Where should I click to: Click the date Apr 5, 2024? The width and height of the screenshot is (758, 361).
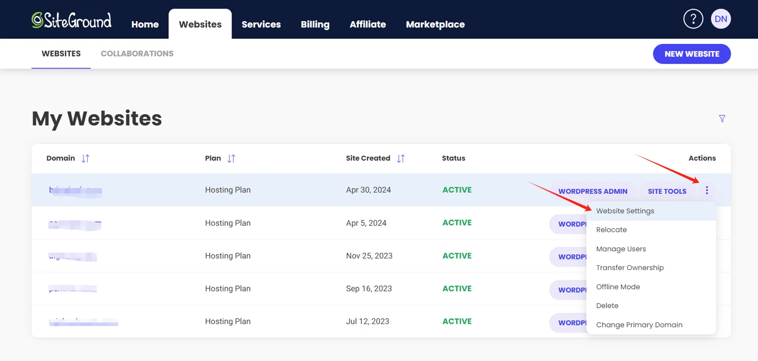click(366, 223)
